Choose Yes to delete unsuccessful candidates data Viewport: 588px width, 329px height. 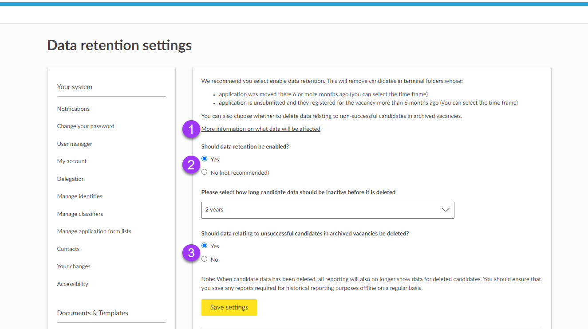pos(205,246)
